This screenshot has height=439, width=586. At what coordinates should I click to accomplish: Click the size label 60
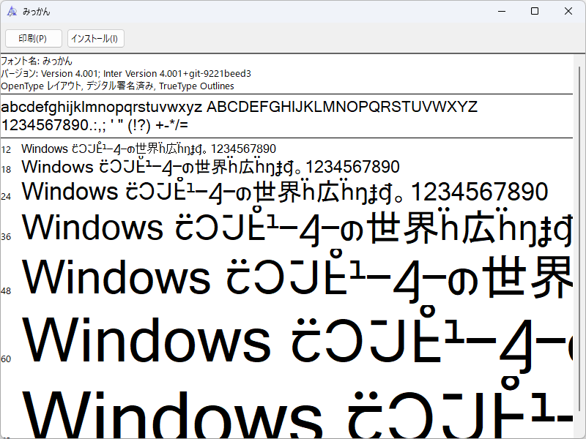6,359
